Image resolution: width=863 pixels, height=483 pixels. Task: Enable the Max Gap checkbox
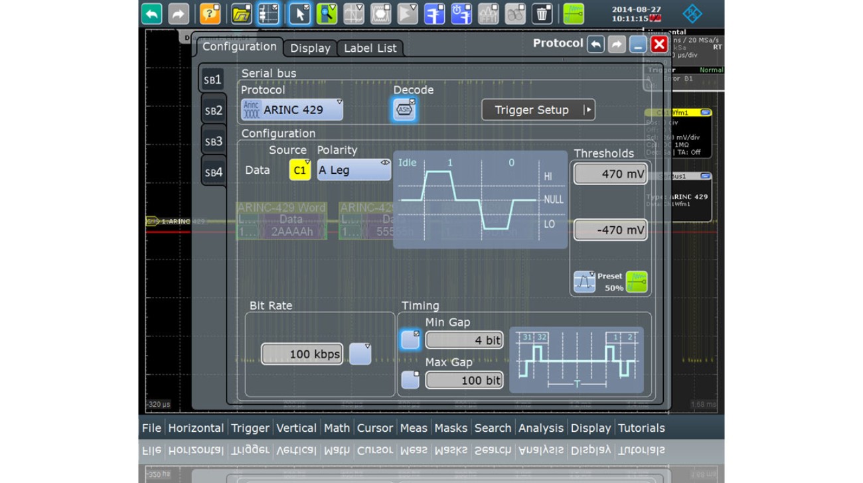pos(410,379)
